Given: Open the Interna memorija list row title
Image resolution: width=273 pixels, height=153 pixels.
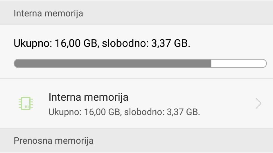Looking at the screenshot, I should [x=88, y=97].
